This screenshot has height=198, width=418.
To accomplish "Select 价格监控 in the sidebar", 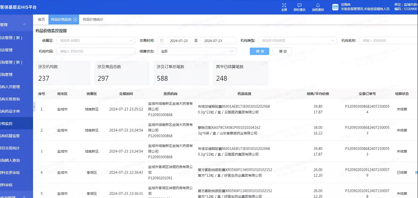I will tap(16, 123).
